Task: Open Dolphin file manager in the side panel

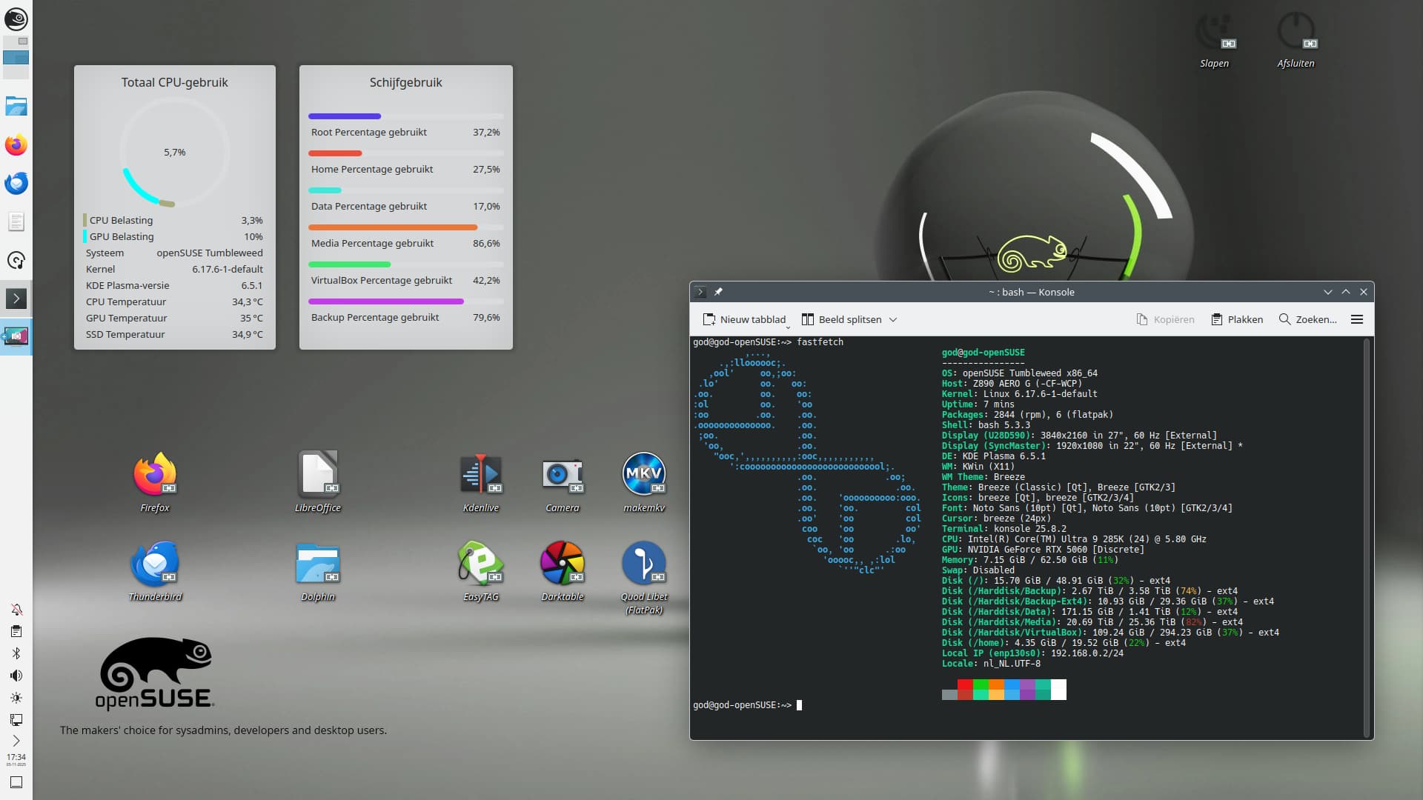Action: click(x=16, y=107)
